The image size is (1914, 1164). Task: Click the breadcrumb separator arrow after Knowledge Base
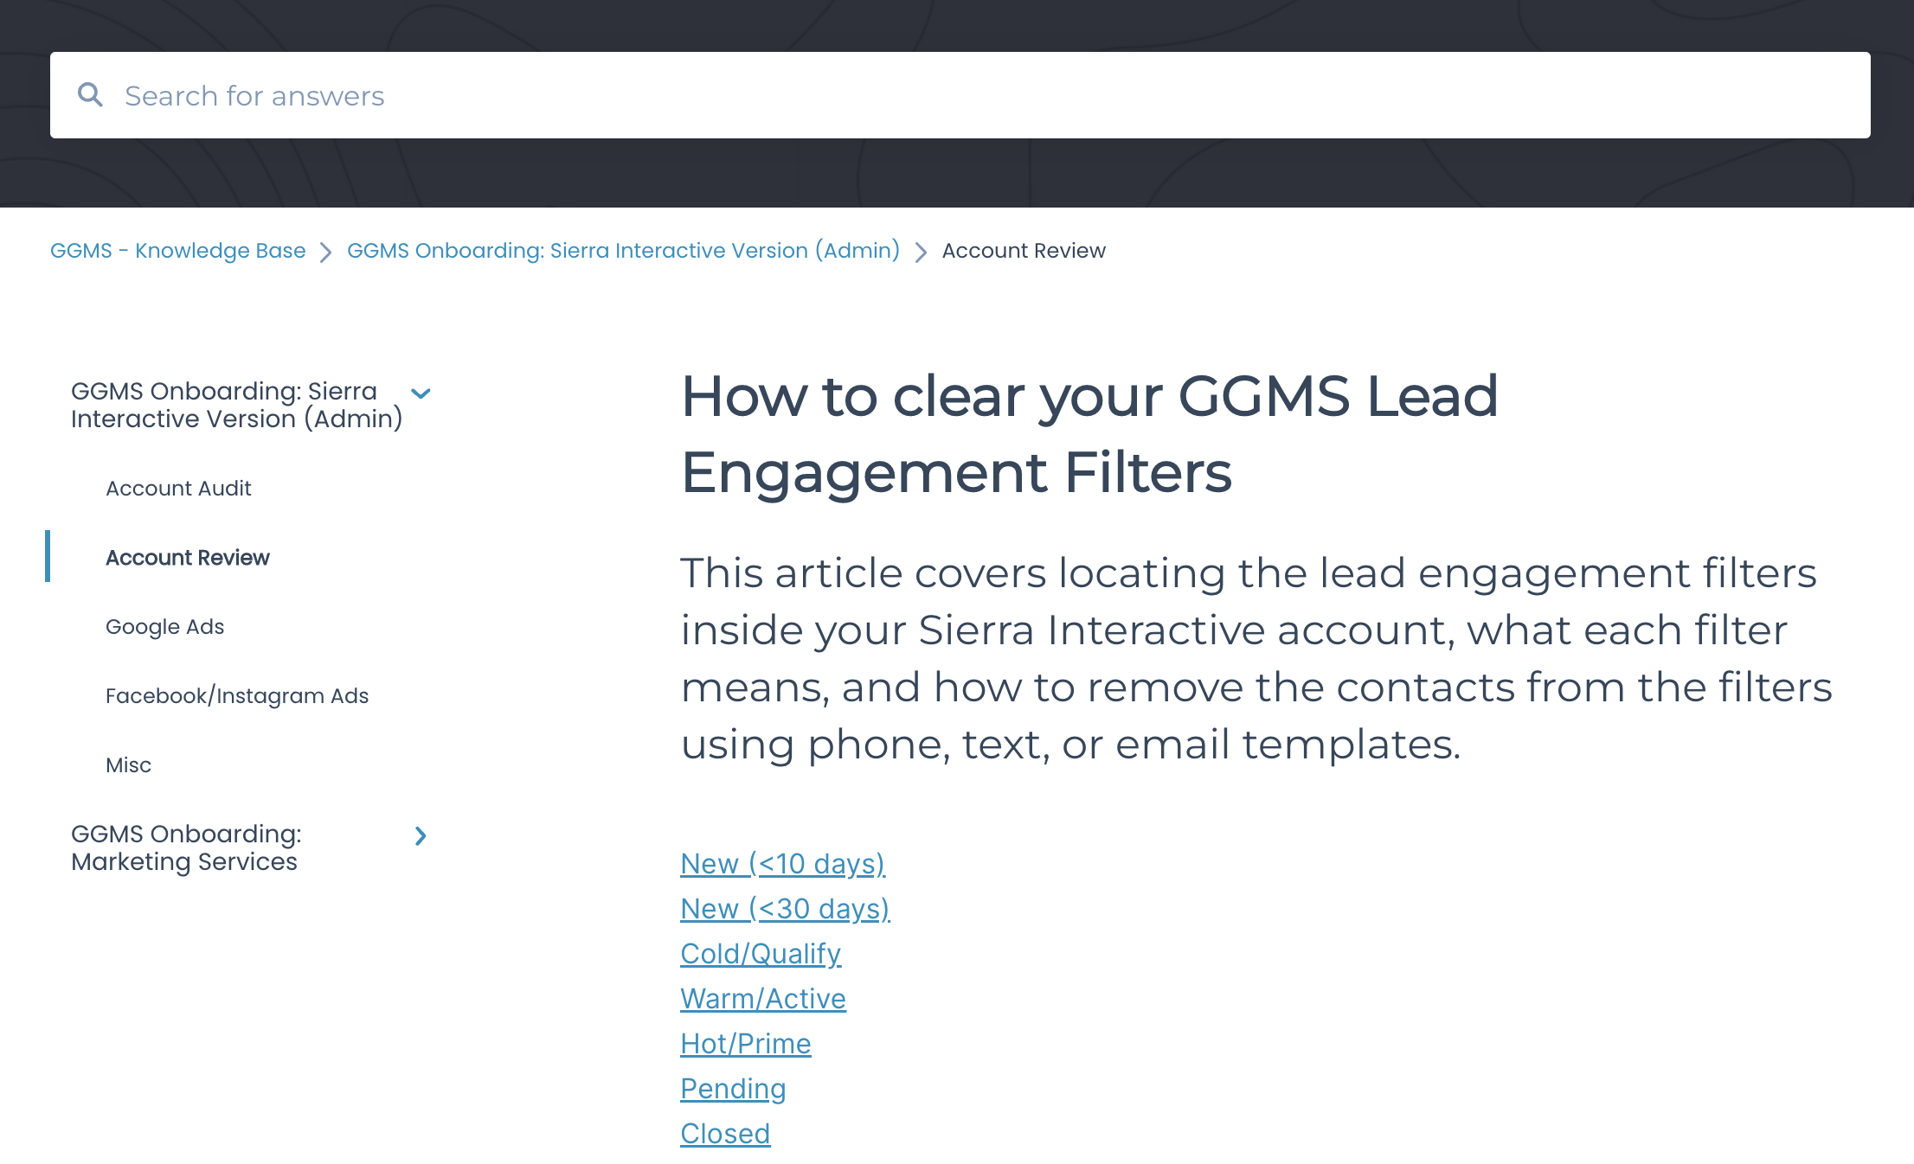pyautogui.click(x=327, y=252)
